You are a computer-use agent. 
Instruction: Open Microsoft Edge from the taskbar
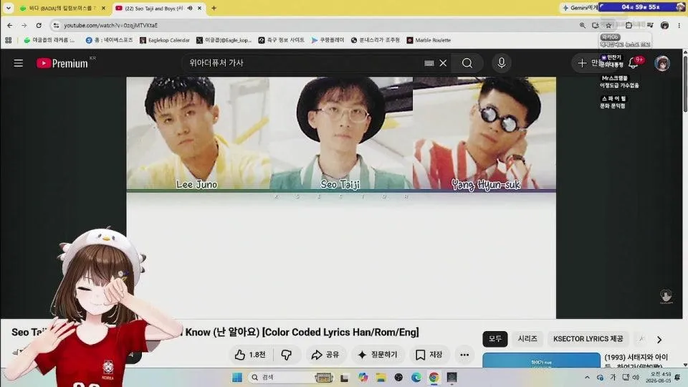click(416, 378)
